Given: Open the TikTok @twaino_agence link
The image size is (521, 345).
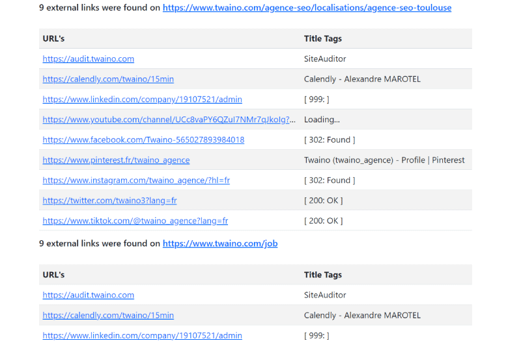Looking at the screenshot, I should point(135,221).
